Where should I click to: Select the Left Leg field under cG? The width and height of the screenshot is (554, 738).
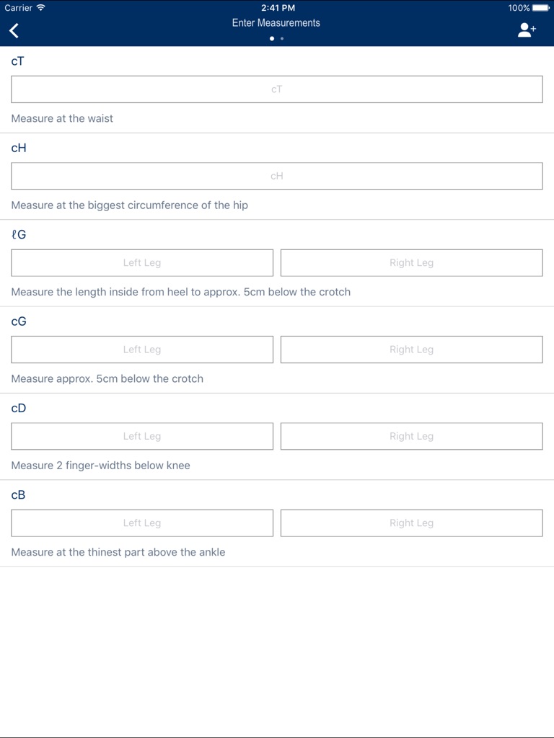point(141,350)
